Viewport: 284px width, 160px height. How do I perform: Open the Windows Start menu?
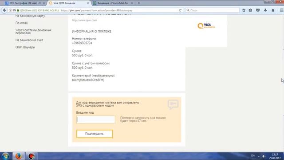pyautogui.click(x=5, y=156)
